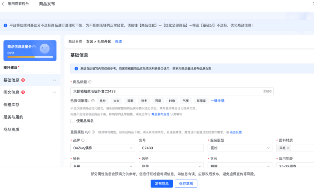This screenshot has height=189, width=314.
Task: Click inside the 货号 field showing C2433
Action: point(171,148)
